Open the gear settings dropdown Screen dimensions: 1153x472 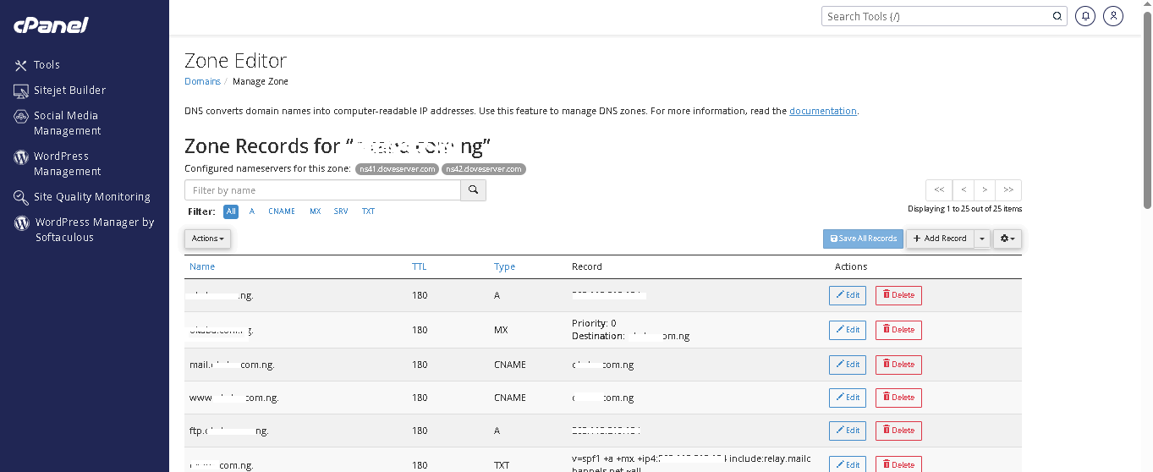click(x=1007, y=239)
